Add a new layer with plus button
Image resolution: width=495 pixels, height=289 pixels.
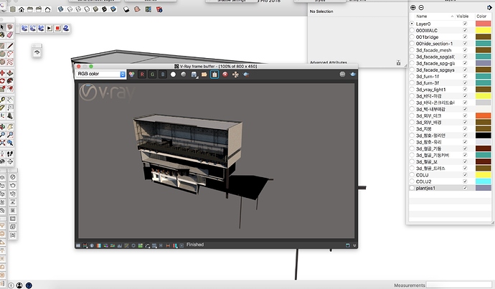pos(413,8)
